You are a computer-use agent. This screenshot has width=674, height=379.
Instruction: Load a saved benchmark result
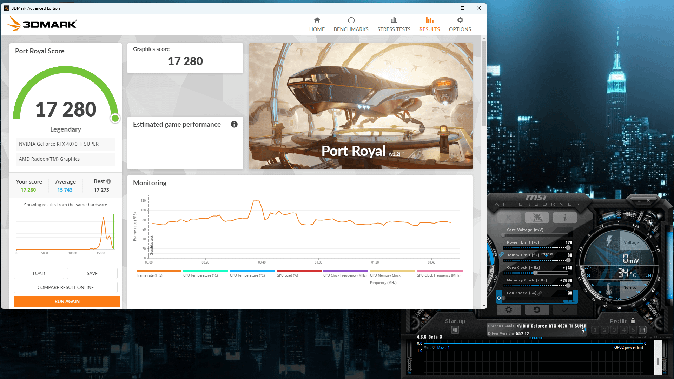(39, 273)
